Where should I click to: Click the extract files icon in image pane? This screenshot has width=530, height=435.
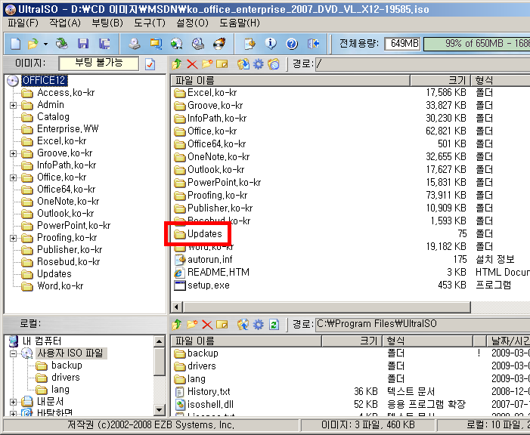pyautogui.click(x=243, y=64)
